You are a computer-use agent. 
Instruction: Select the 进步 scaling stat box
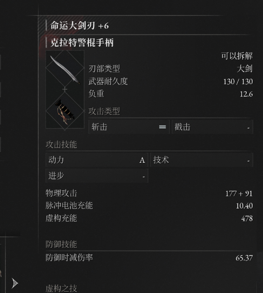click(x=97, y=175)
